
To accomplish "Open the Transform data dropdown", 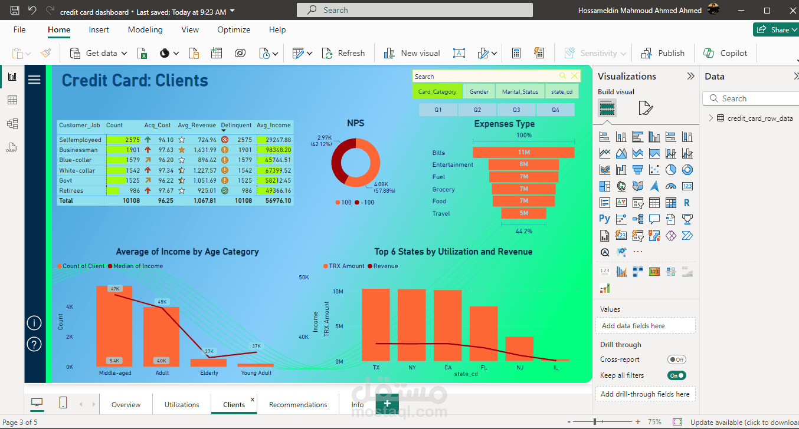I will [x=309, y=54].
